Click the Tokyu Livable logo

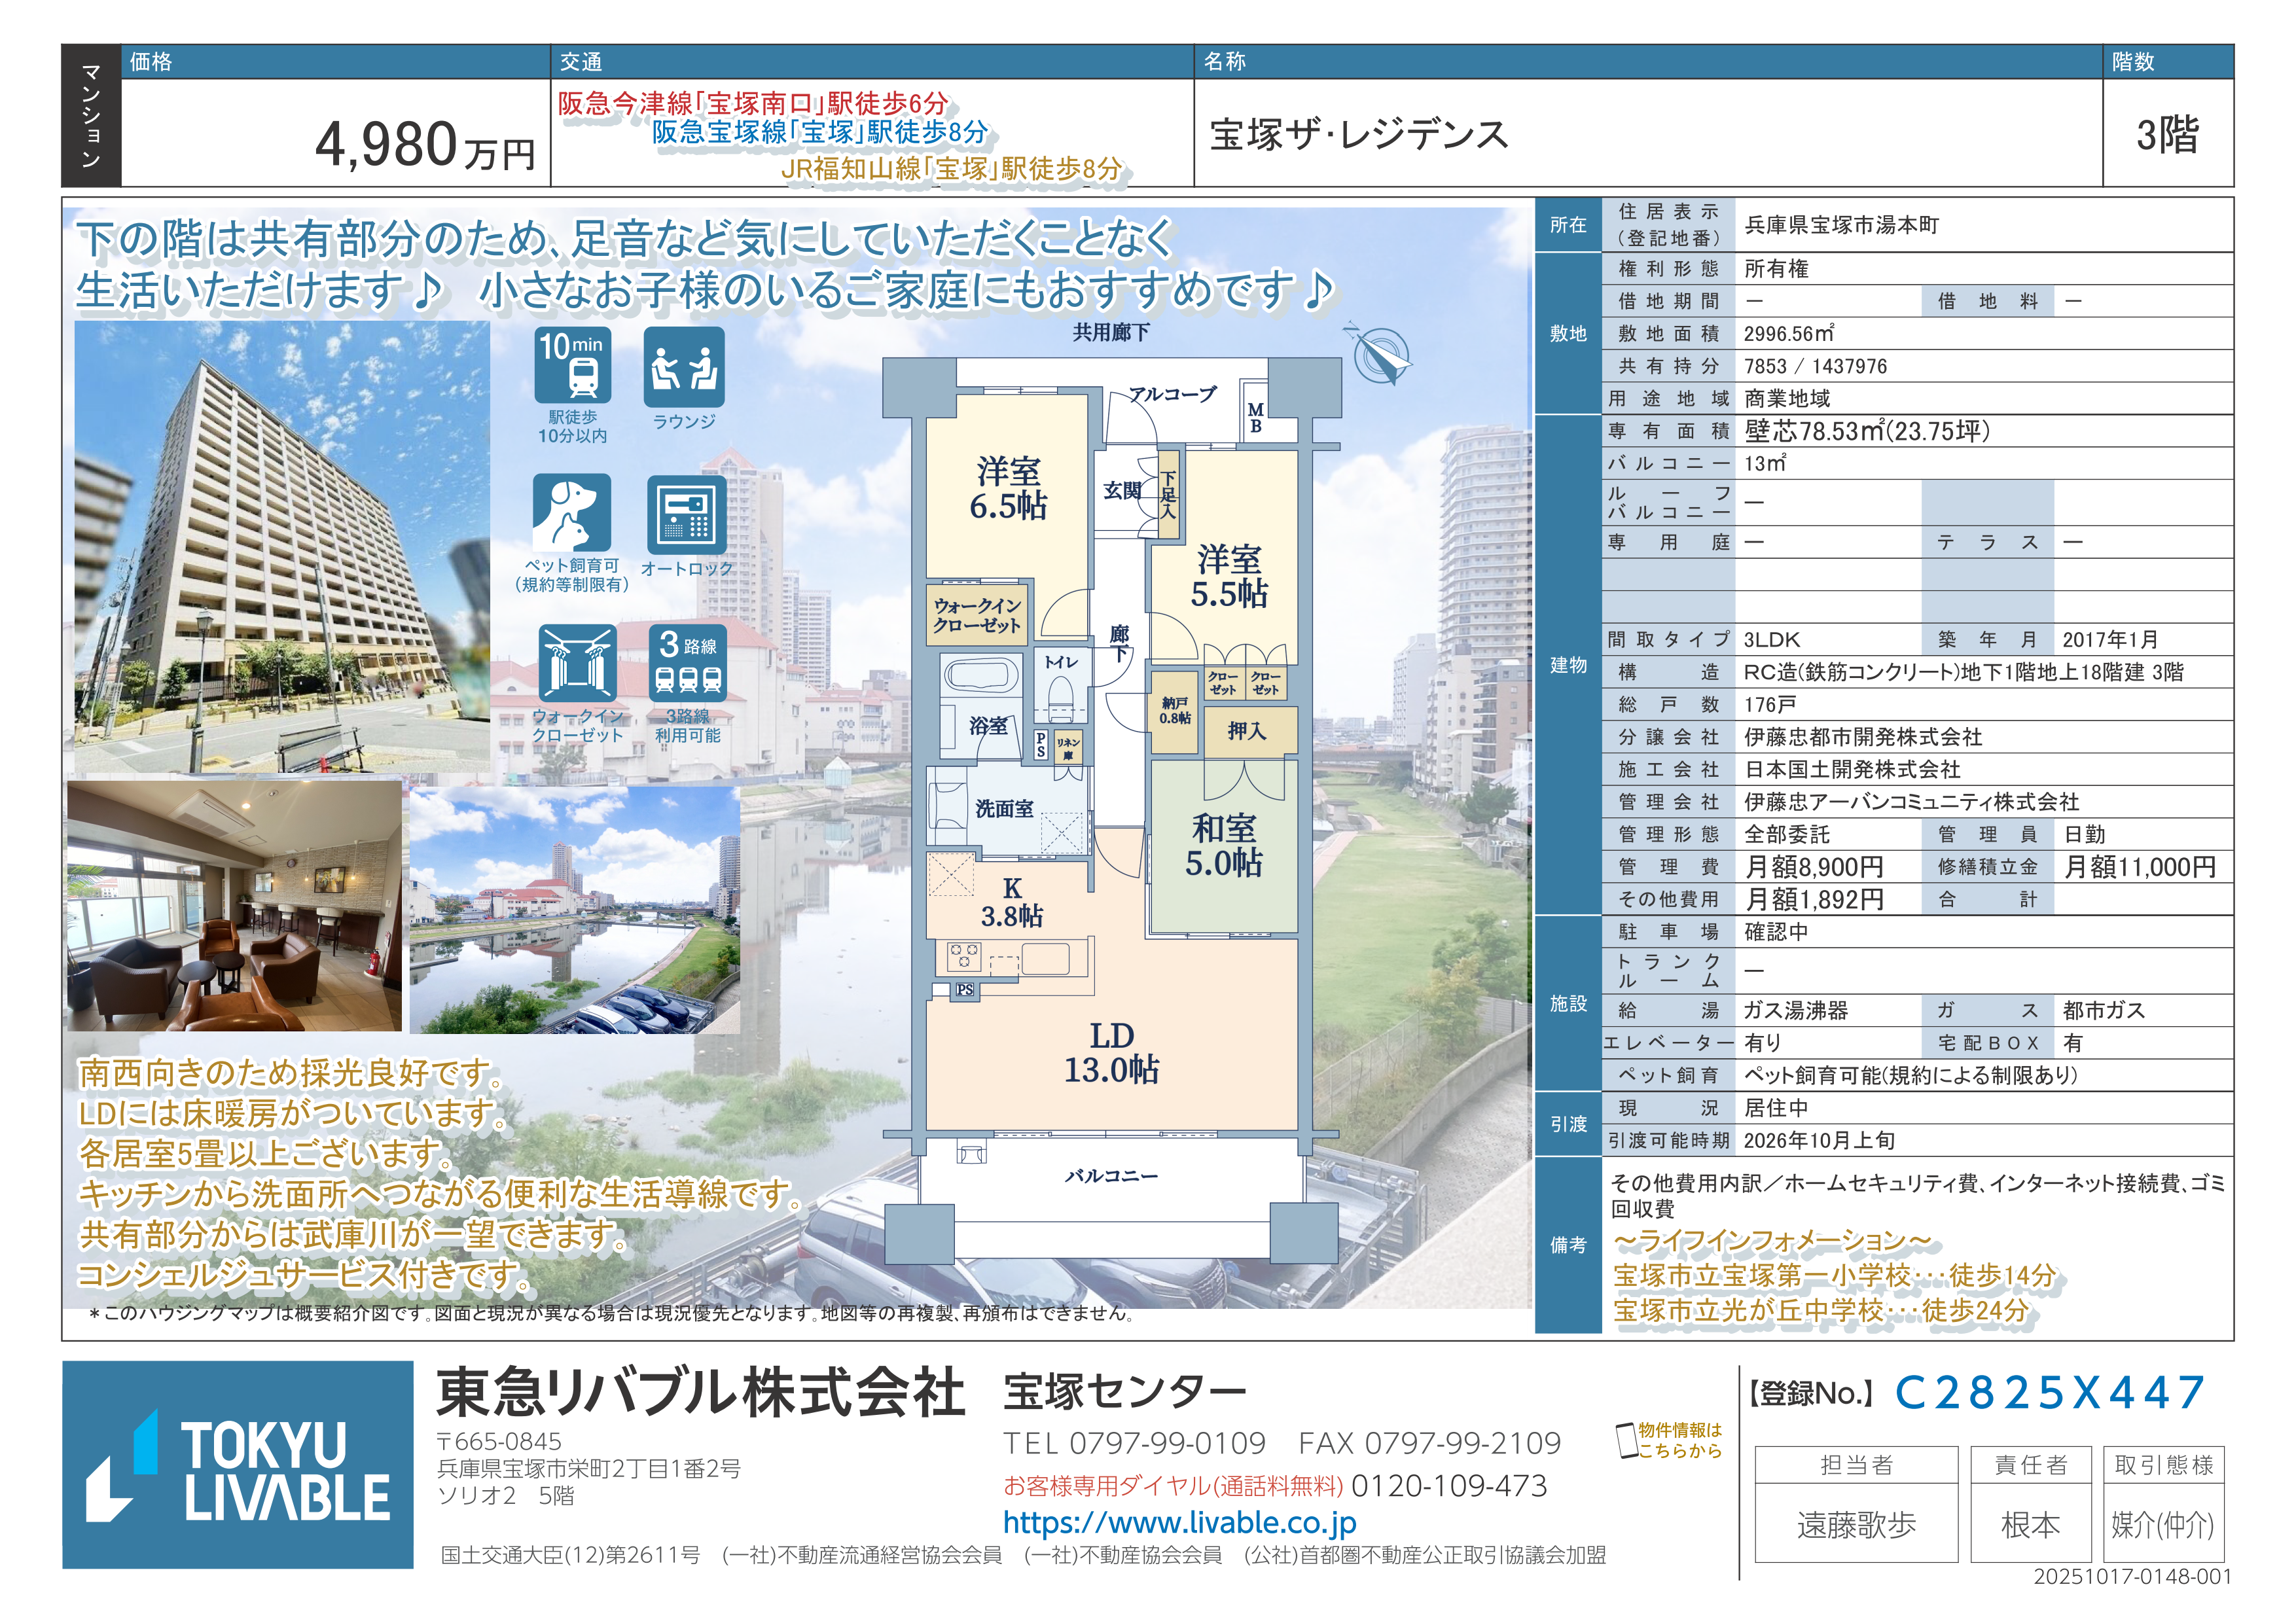point(238,1465)
